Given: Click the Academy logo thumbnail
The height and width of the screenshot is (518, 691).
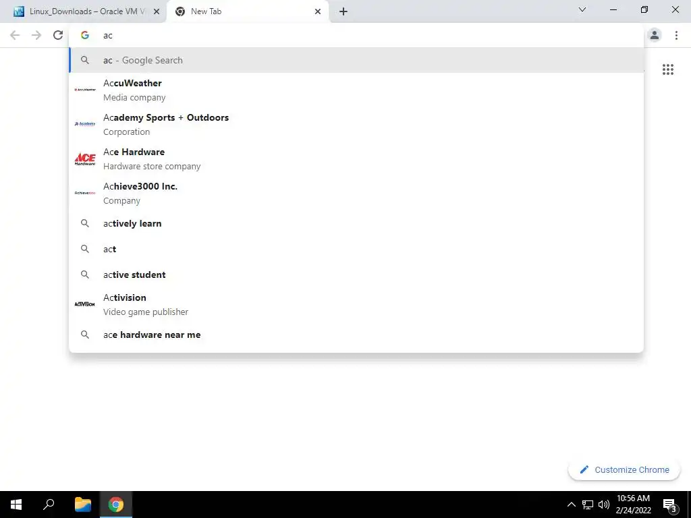Looking at the screenshot, I should (85, 124).
